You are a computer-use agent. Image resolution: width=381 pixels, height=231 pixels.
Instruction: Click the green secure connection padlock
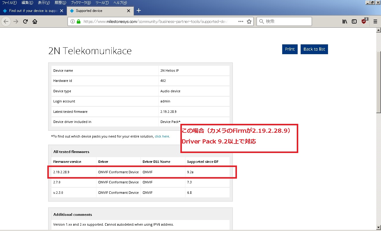tap(79, 21)
